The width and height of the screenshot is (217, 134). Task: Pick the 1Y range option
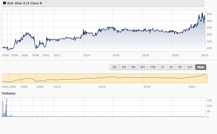163,67
